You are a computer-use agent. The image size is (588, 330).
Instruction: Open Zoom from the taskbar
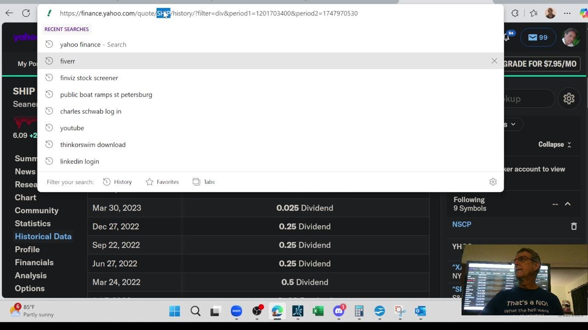(x=236, y=312)
